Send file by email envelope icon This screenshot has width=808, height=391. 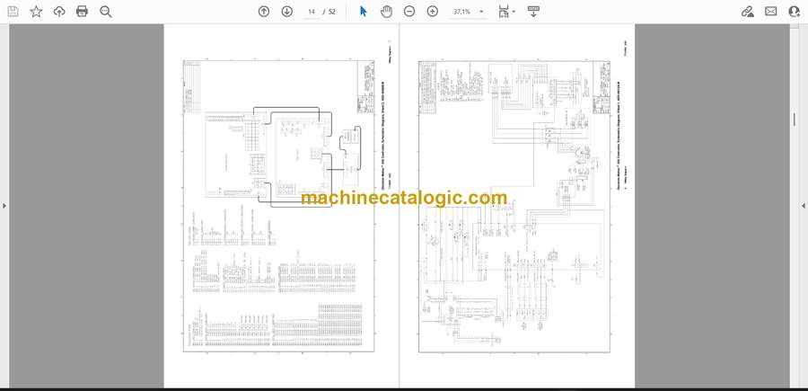pyautogui.click(x=771, y=12)
